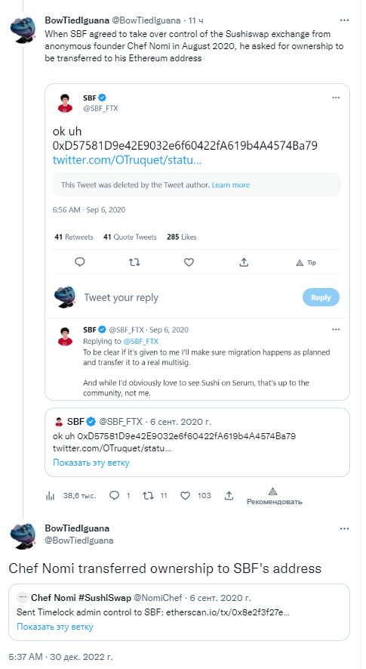Open the Learn more link
Image resolution: width=366 pixels, height=669 pixels.
[x=230, y=184]
